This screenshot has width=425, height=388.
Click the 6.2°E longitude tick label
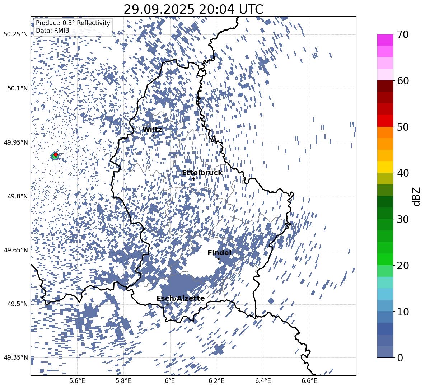pyautogui.click(x=216, y=381)
